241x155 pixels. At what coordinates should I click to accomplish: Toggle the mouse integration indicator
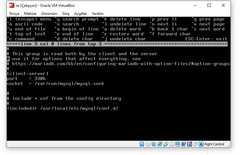(195, 144)
